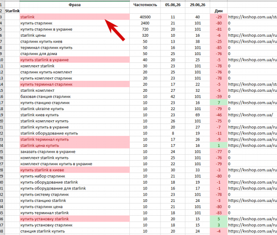The image size is (277, 235).
Task: Select cell 'купить оборудование для starlink'
Action: [x=75, y=188]
